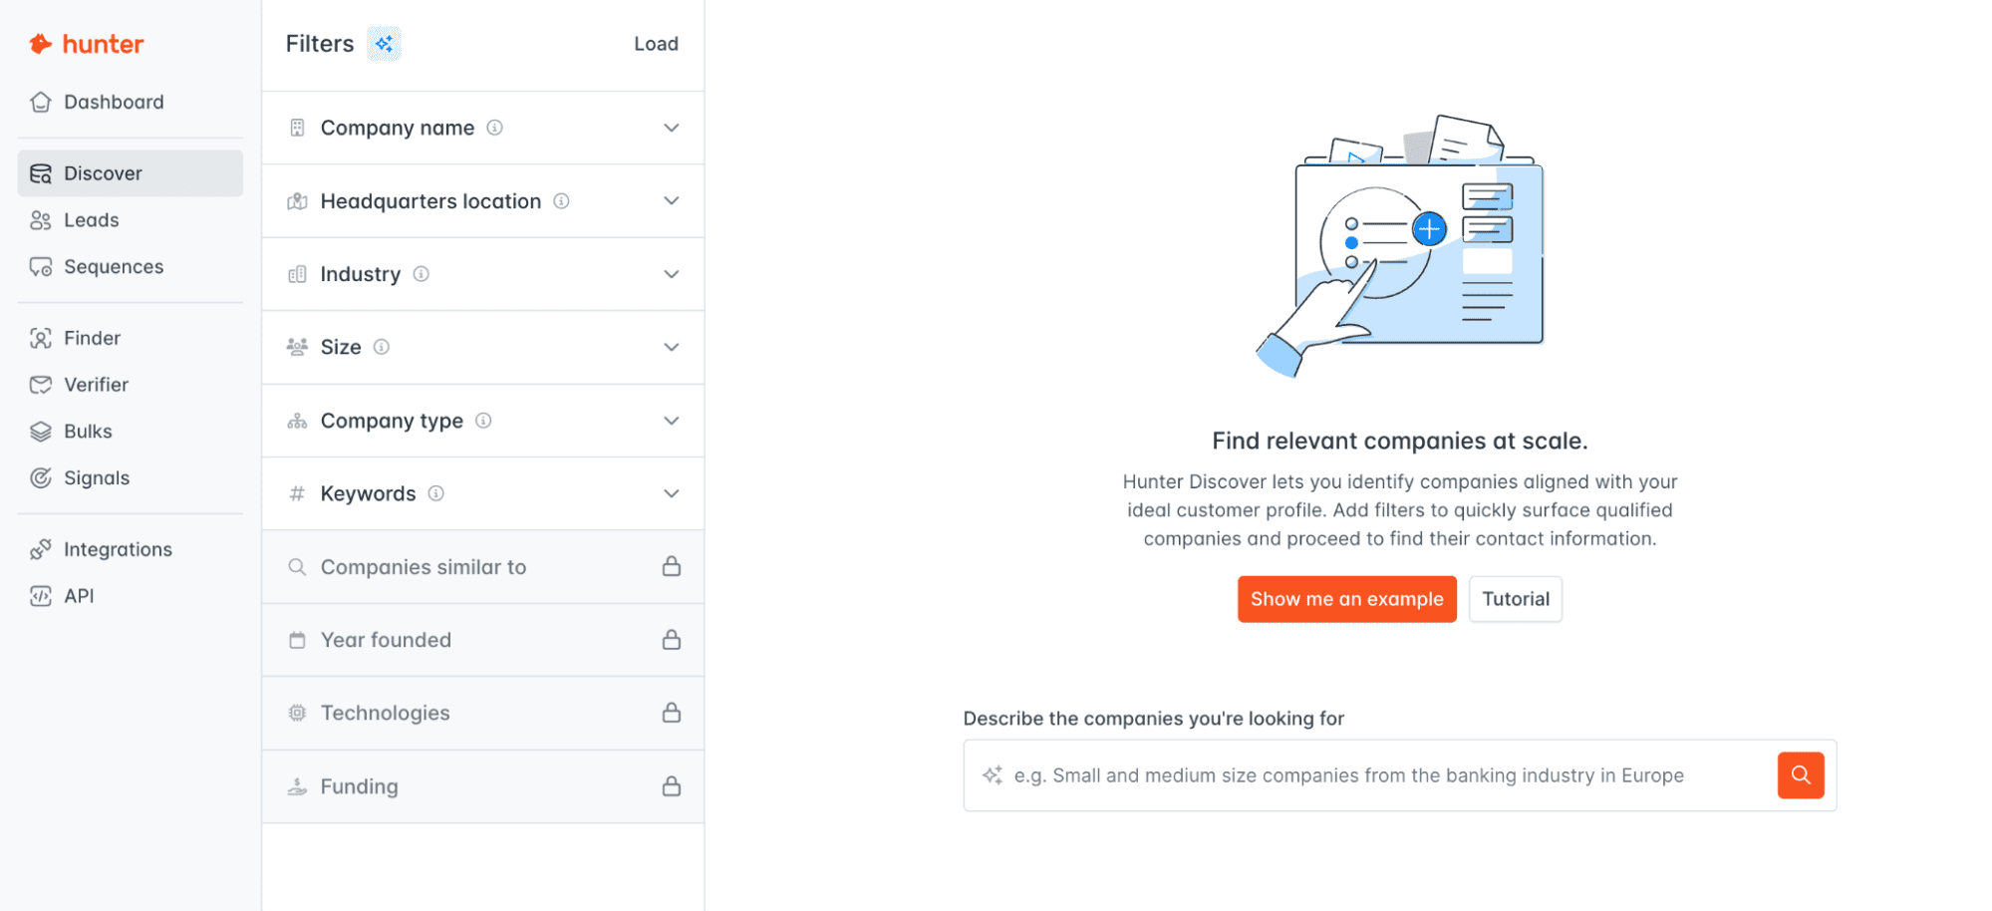Open the Leads page in sidebar

coord(91,220)
